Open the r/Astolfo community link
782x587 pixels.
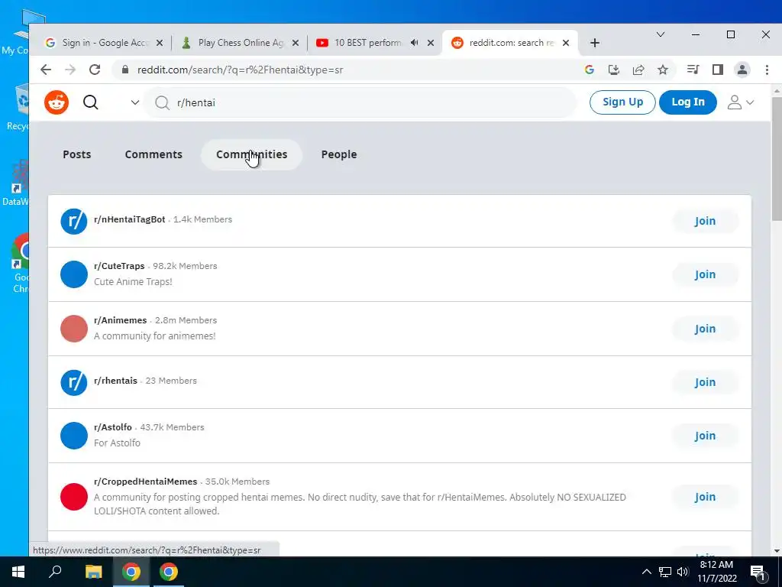click(113, 427)
